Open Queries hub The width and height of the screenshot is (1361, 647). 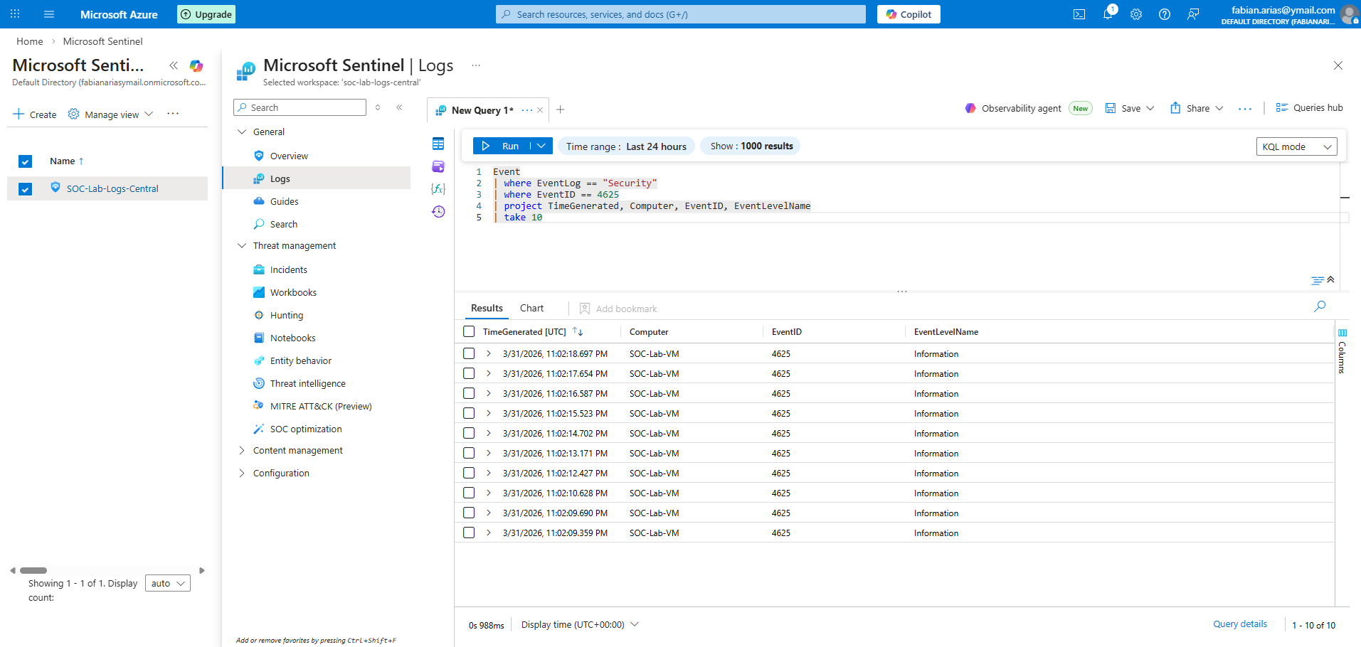[1309, 108]
